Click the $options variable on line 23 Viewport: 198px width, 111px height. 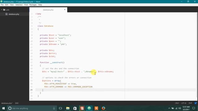click(46, 81)
